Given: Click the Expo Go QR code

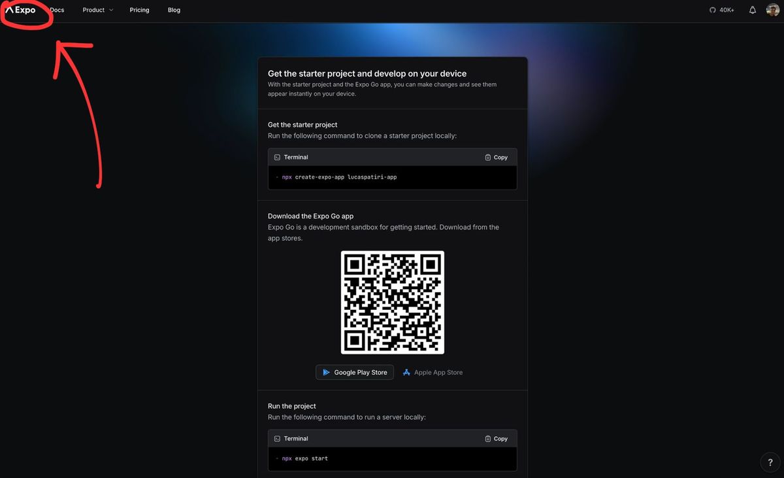Looking at the screenshot, I should pos(392,302).
